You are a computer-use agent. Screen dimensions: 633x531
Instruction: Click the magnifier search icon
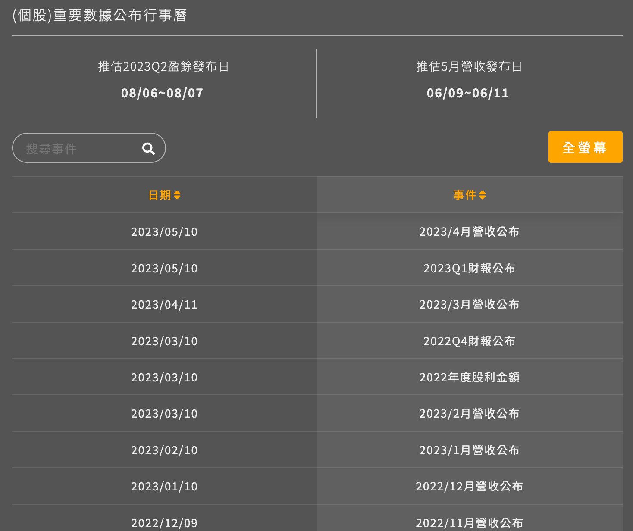(148, 149)
